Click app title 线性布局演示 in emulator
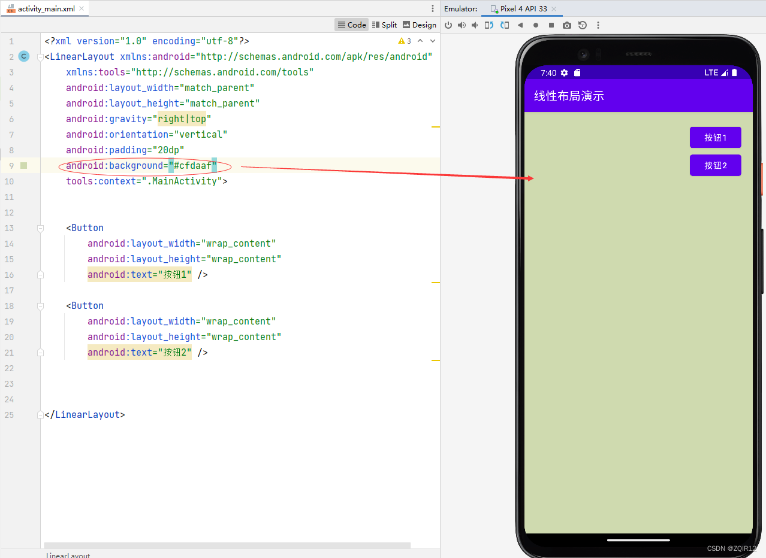Screen dimensions: 766x558 569,96
